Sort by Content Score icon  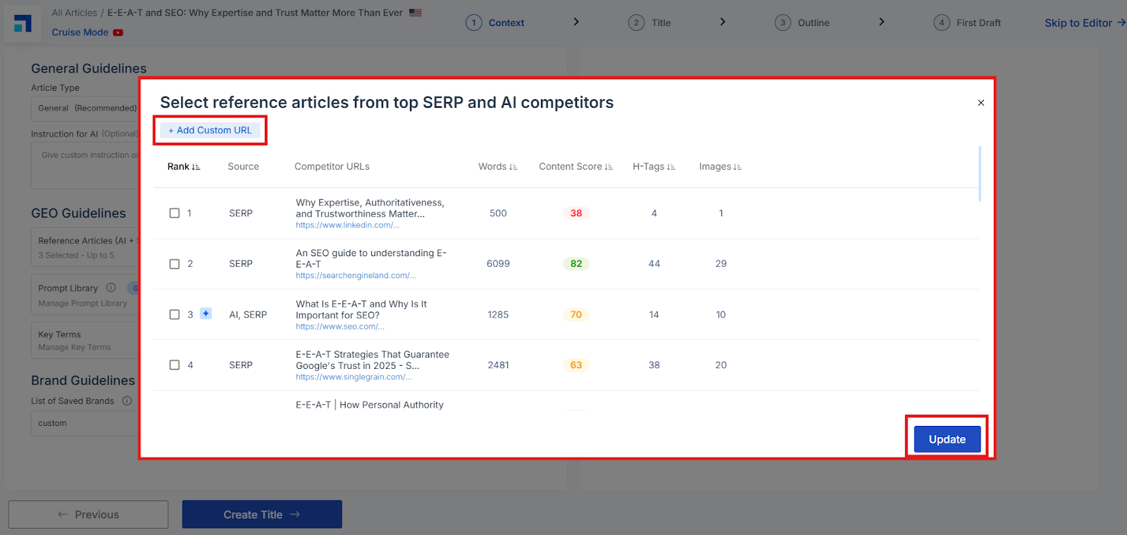(609, 167)
